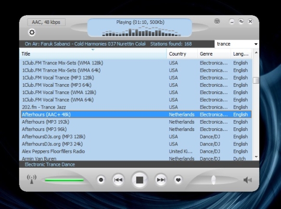Close the radio player window
Screen dimensions: 281x209
coord(250,21)
